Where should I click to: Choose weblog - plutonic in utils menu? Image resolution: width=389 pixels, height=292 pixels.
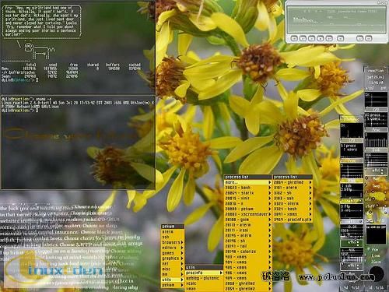click(x=205, y=278)
